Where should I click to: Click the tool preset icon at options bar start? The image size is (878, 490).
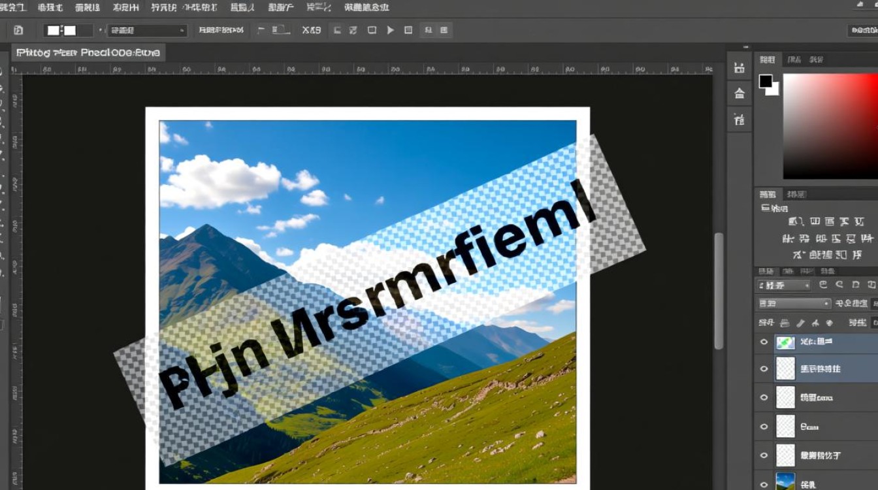pyautogui.click(x=18, y=30)
